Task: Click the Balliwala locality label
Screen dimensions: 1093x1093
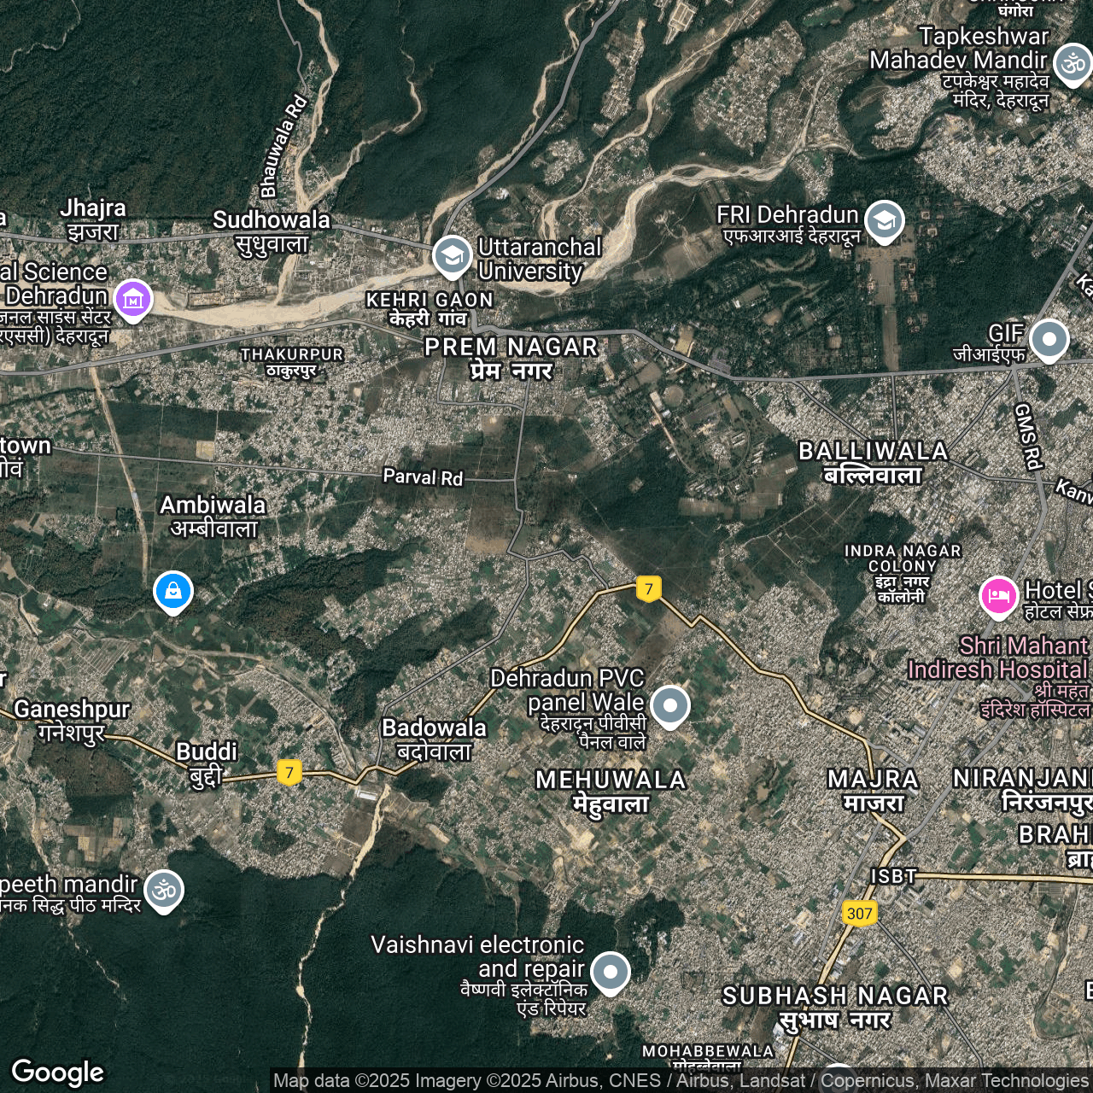Action: [873, 462]
